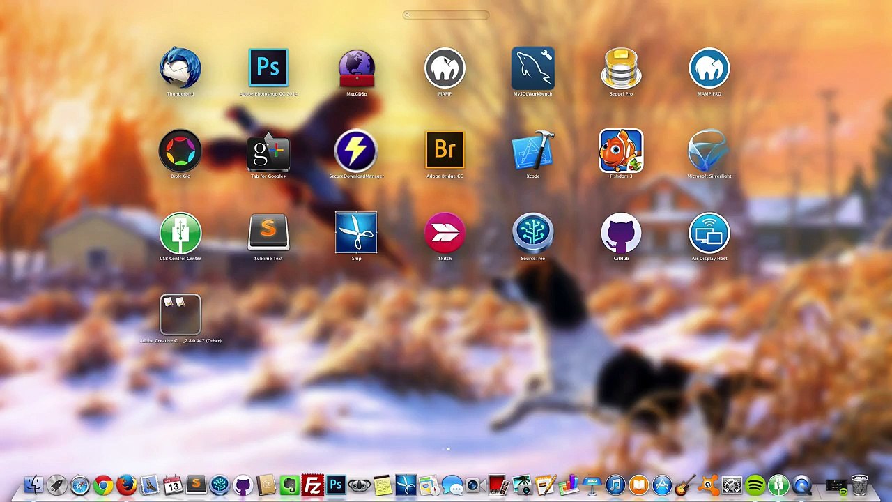Open Bible Glo app

[x=180, y=151]
